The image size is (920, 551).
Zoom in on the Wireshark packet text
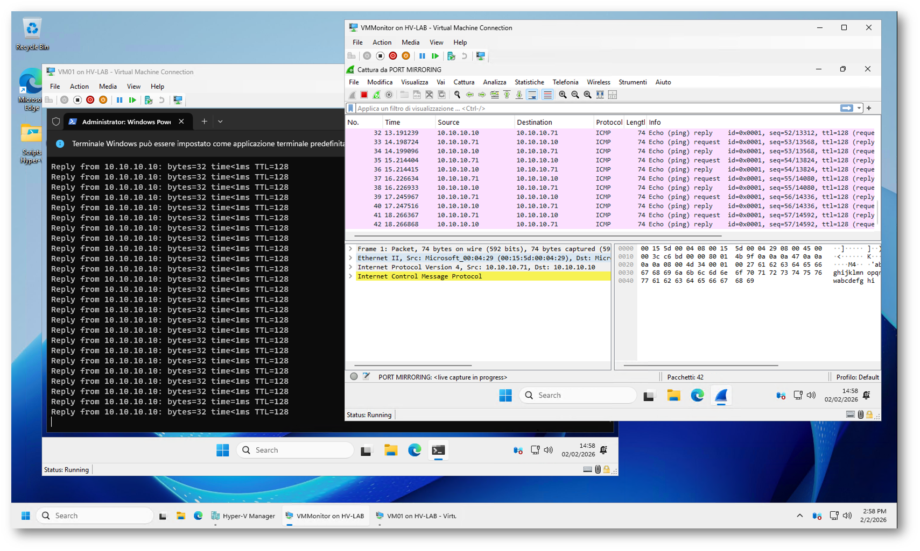click(563, 95)
